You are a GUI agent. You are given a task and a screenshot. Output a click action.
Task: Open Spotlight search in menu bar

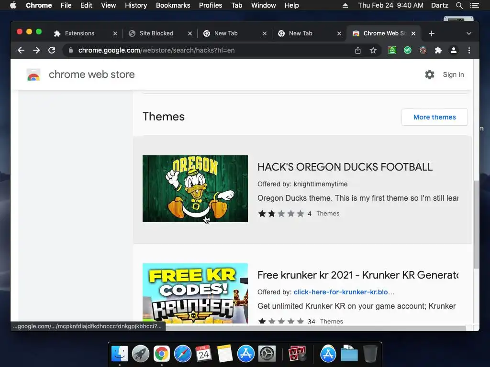(459, 5)
